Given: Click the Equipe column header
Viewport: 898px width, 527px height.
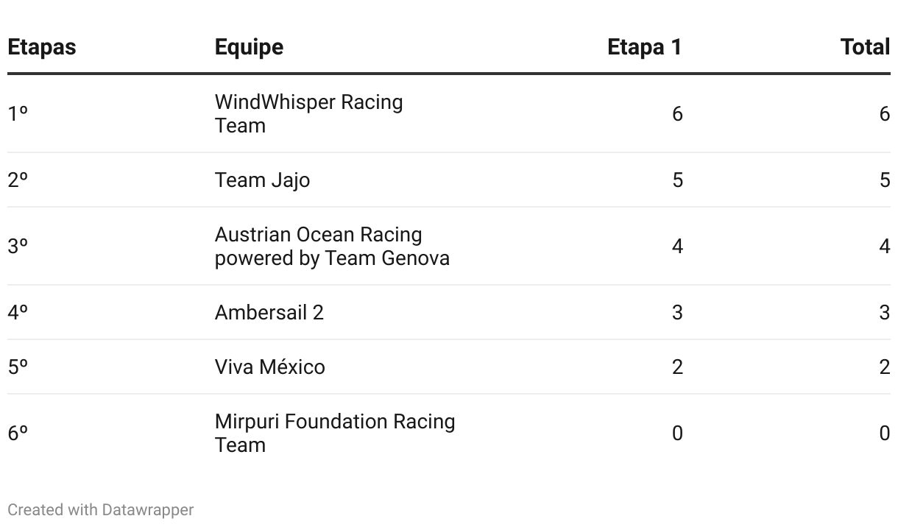Looking at the screenshot, I should [249, 47].
